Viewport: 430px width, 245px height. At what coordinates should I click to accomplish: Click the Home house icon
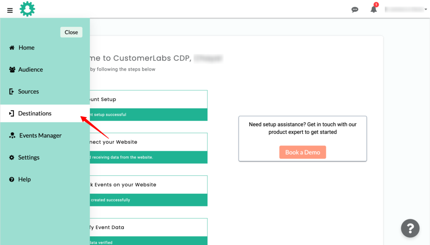pos(12,48)
